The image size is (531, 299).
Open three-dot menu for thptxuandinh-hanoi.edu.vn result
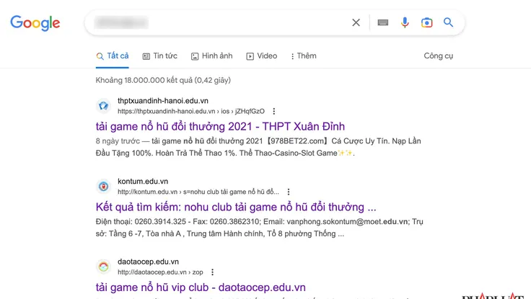click(274, 111)
